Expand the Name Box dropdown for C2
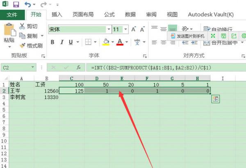246x168 pixels. point(33,67)
